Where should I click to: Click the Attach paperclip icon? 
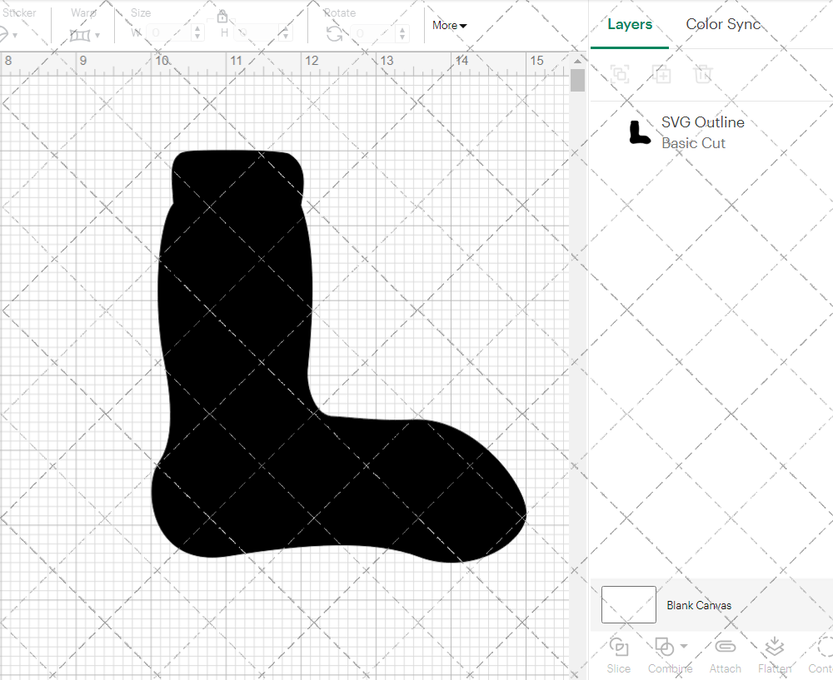pos(725,647)
